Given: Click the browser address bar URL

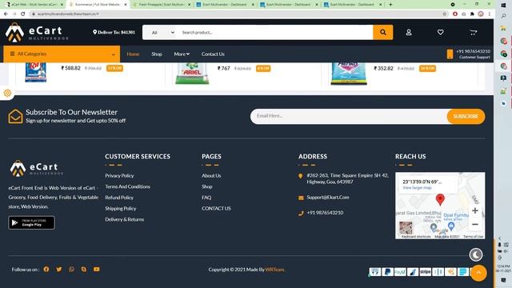Looking at the screenshot, I should click(68, 14).
